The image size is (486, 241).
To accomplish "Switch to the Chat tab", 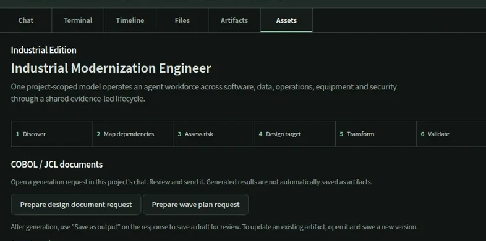I will (26, 20).
